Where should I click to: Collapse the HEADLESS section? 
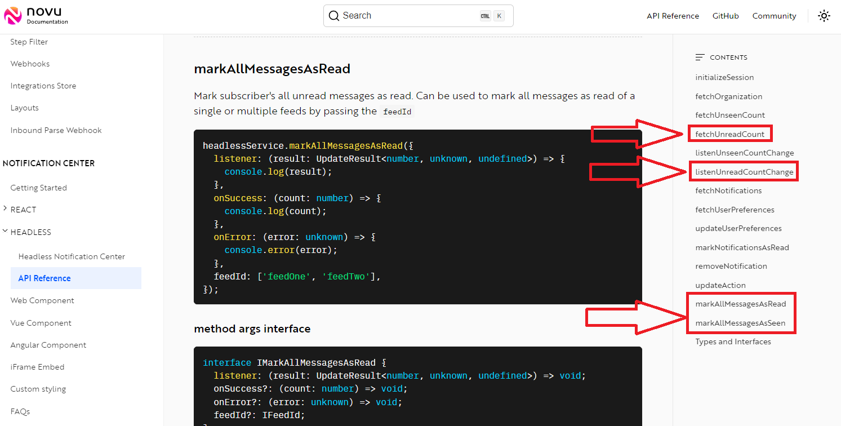(x=31, y=232)
